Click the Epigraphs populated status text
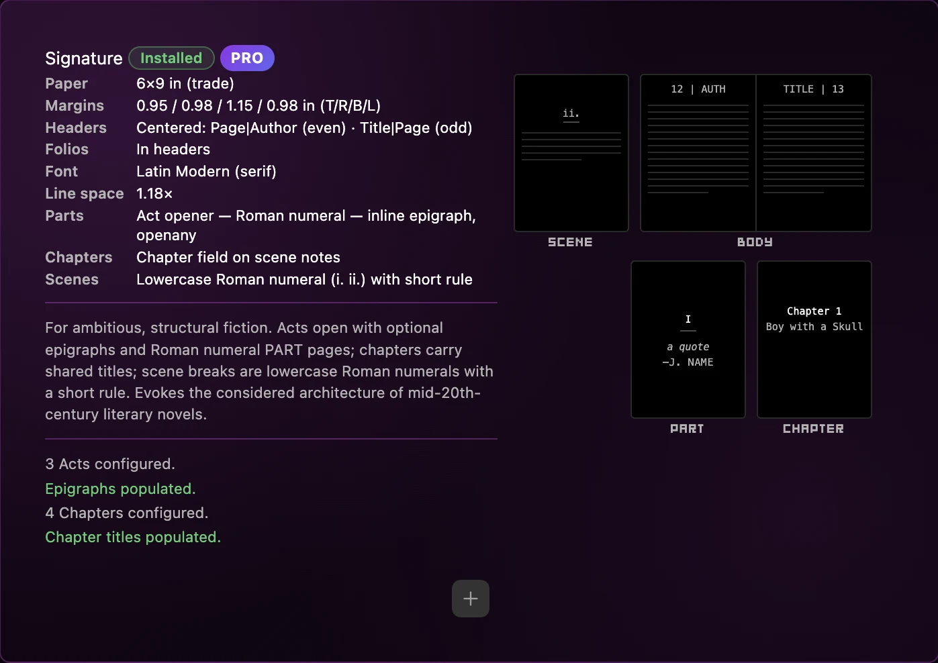The image size is (938, 663). pyautogui.click(x=120, y=489)
